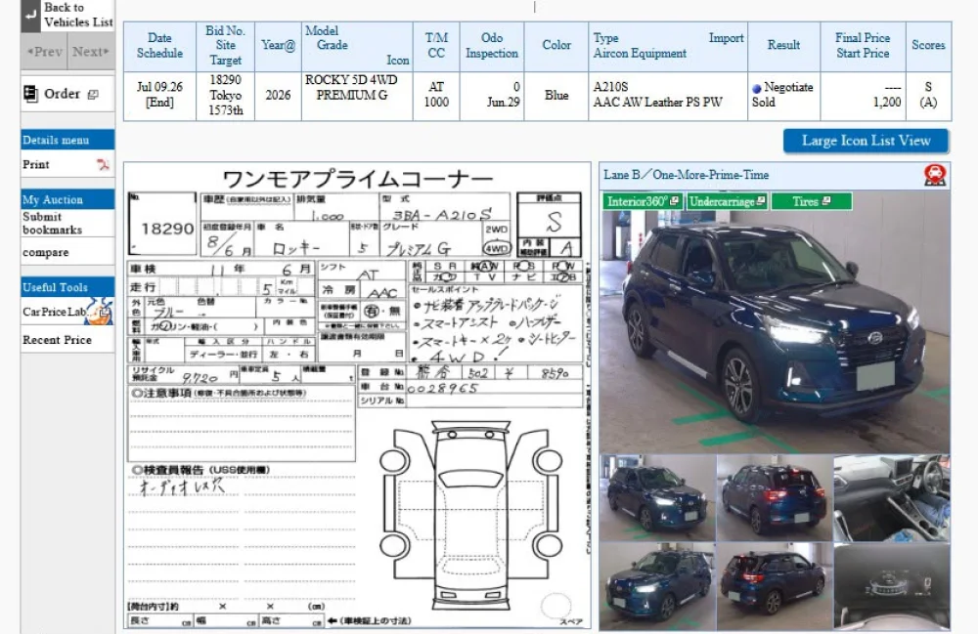Open the auction sheet image
This screenshot has height=634, width=978.
(x=357, y=396)
